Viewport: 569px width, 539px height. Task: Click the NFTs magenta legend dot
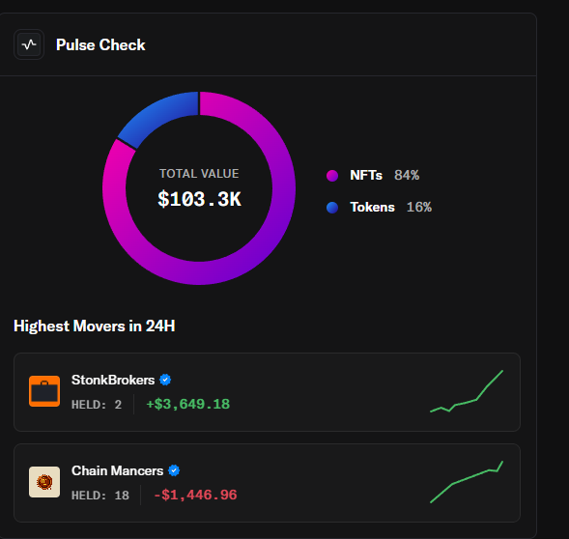(x=332, y=176)
